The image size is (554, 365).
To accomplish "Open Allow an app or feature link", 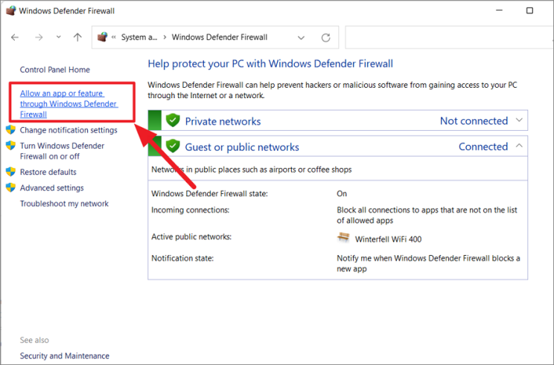I will (69, 103).
